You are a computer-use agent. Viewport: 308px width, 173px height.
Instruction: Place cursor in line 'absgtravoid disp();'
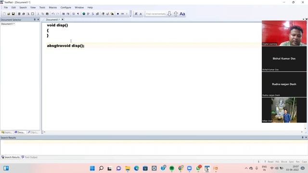pyautogui.click(x=65, y=46)
